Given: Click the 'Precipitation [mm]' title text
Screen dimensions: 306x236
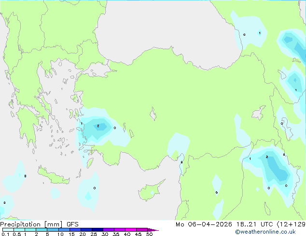Looking at the screenshot, I should pyautogui.click(x=31, y=224).
